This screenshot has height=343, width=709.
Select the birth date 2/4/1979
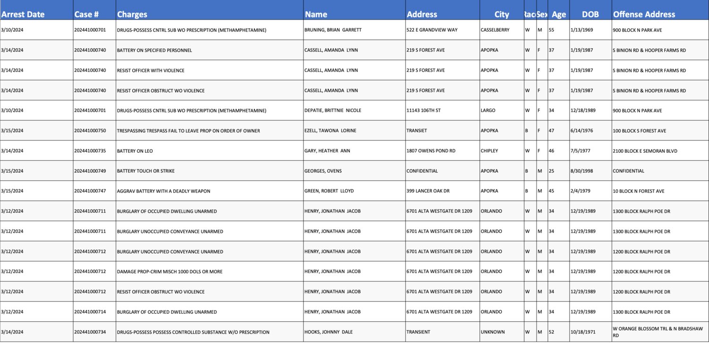pyautogui.click(x=580, y=191)
